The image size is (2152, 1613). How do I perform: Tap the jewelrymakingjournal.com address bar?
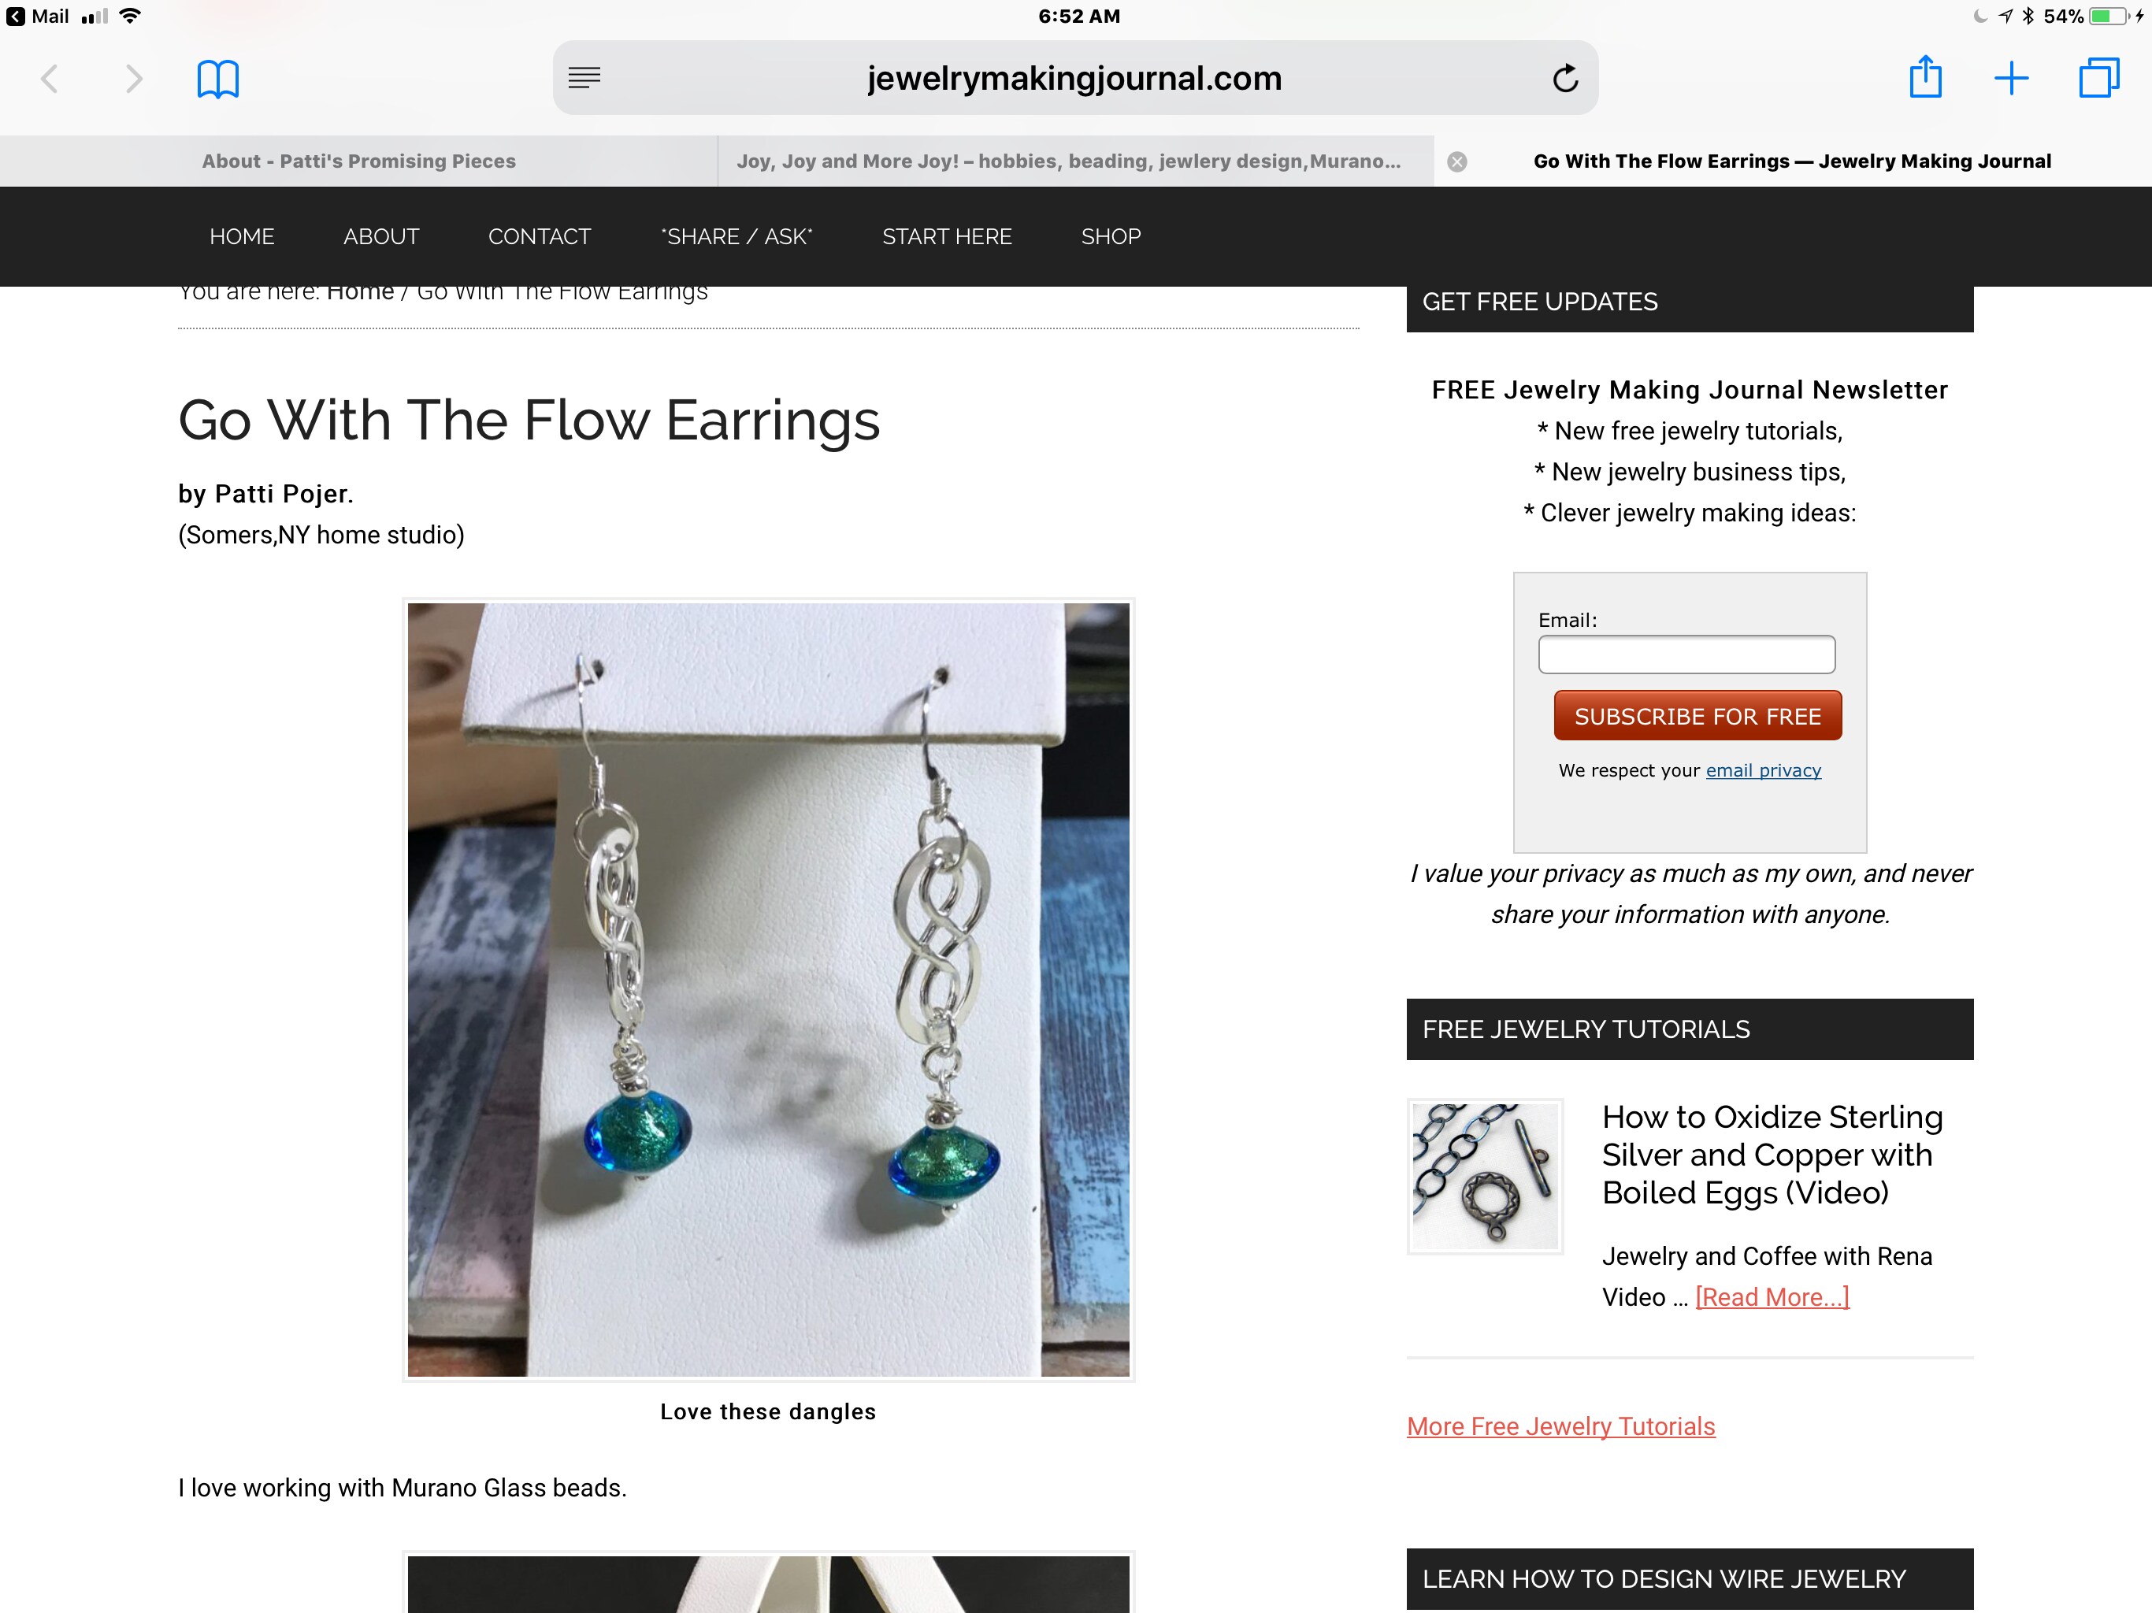tap(1074, 78)
